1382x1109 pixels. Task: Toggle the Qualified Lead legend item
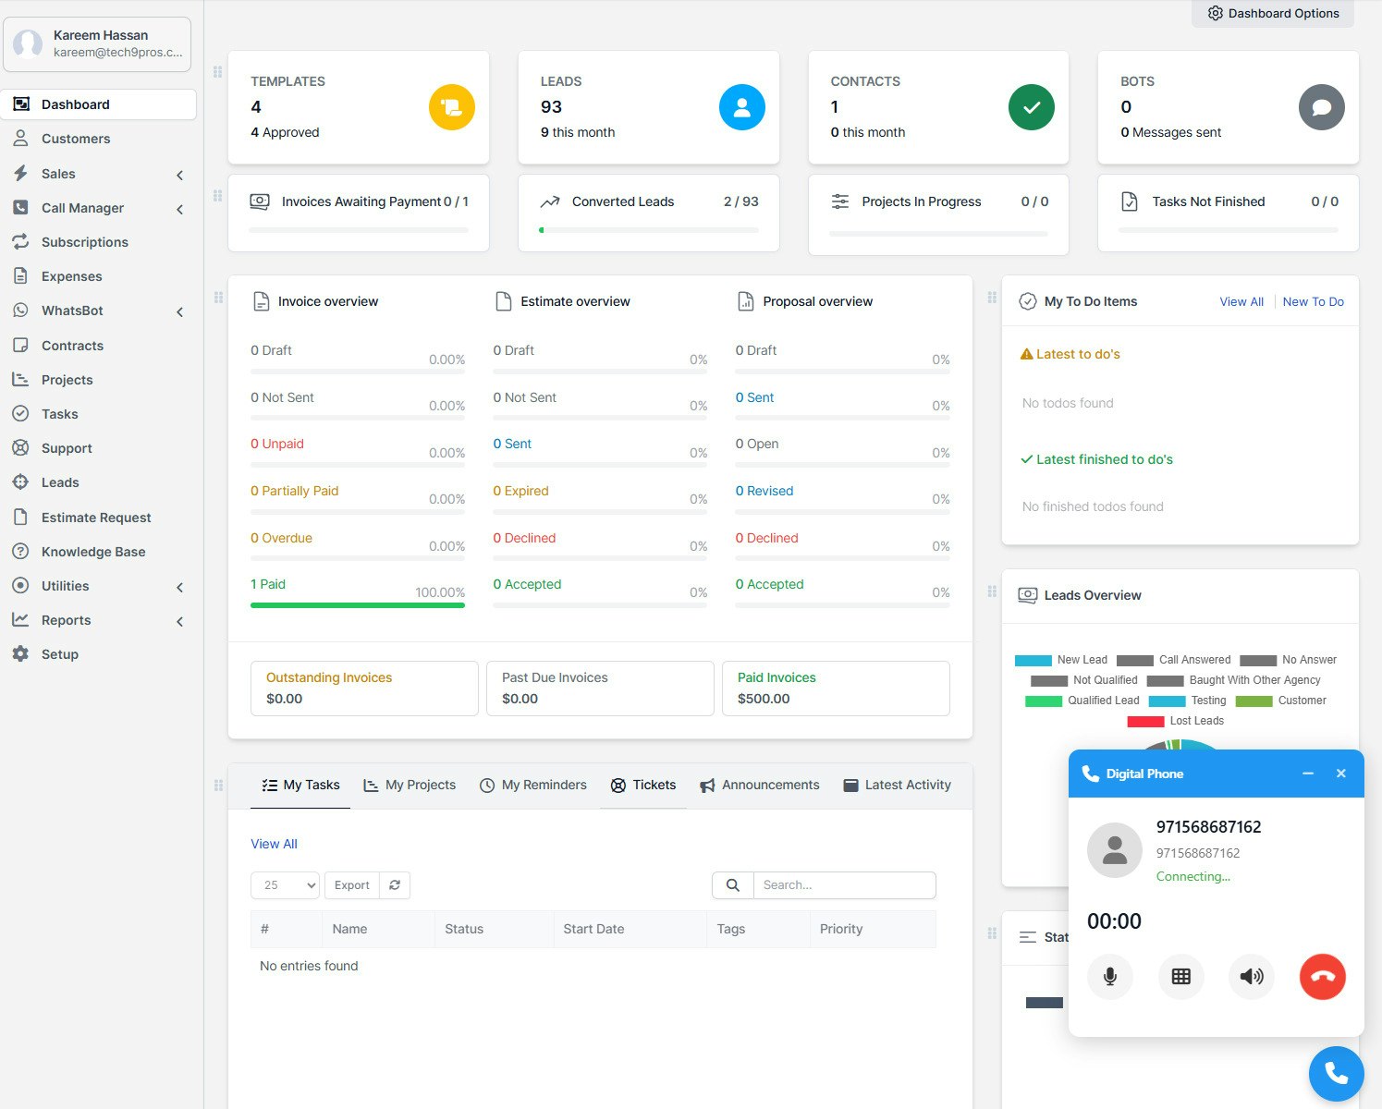click(1082, 701)
